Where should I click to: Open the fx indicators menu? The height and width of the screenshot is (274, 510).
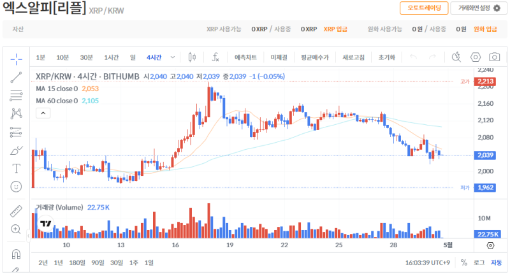[x=215, y=57]
